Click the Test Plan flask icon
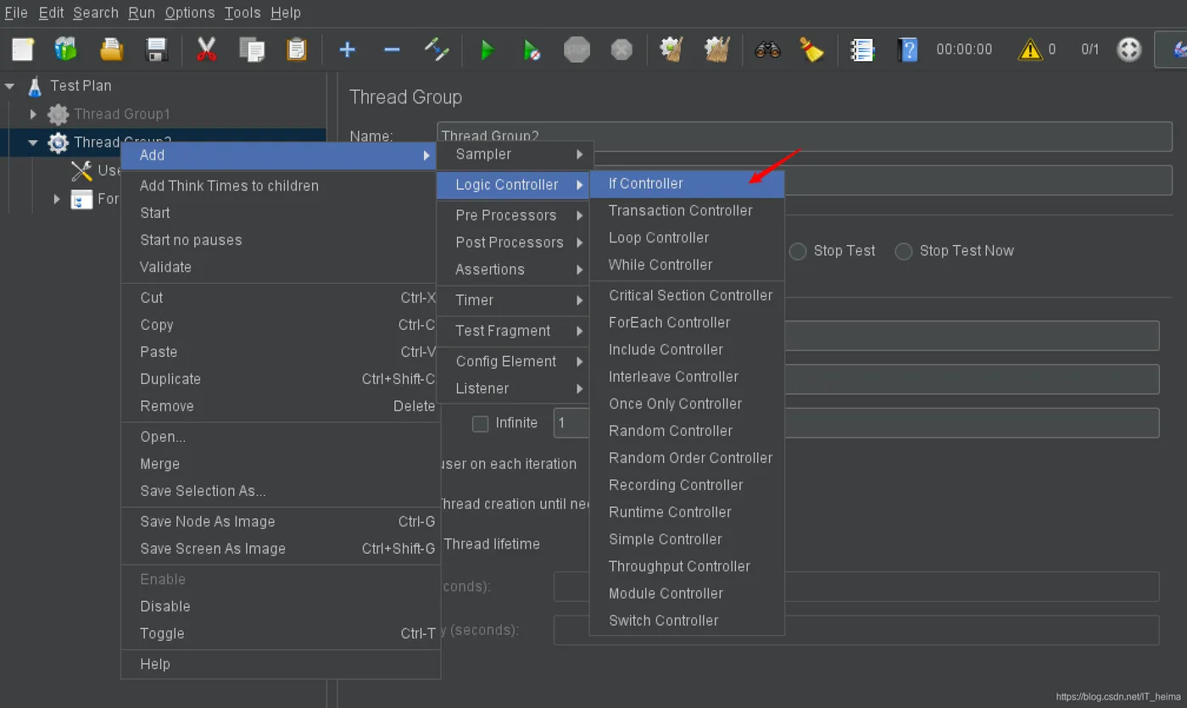This screenshot has width=1187, height=708. tap(35, 86)
